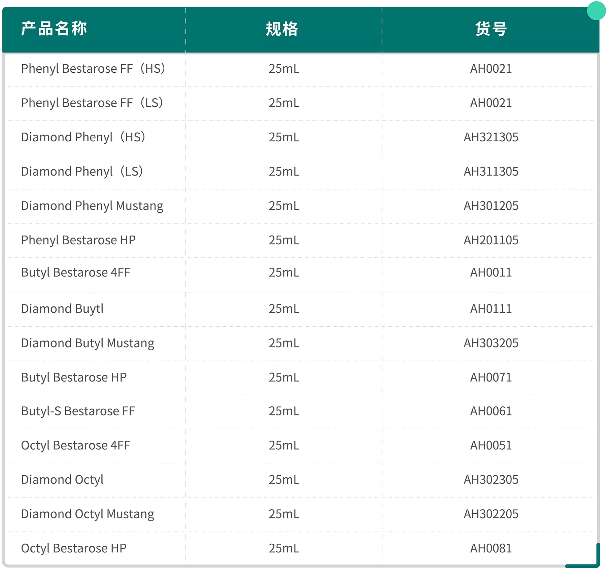
Task: Select Butyl Bestarose 4FF product name
Action: 76,273
